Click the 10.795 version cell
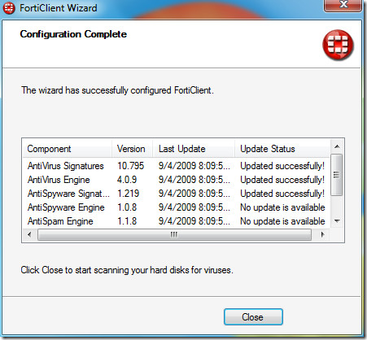 point(131,166)
